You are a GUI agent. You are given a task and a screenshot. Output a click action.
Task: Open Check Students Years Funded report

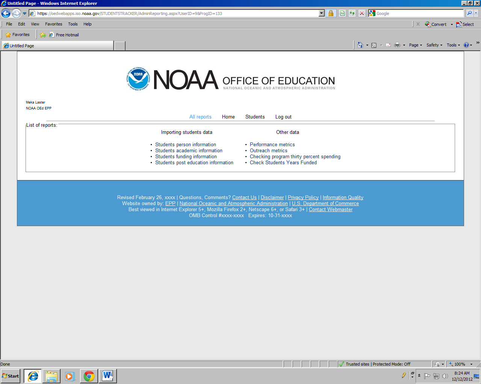(283, 163)
